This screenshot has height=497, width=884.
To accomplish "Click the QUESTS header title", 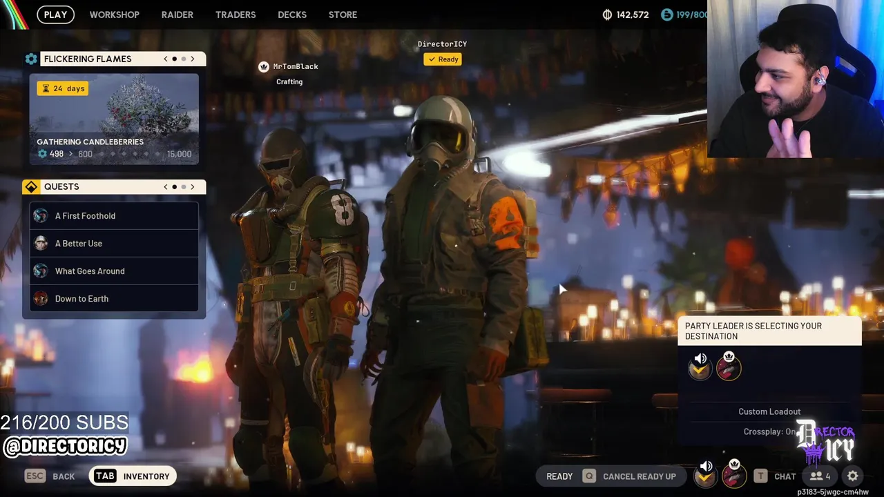I will point(61,186).
